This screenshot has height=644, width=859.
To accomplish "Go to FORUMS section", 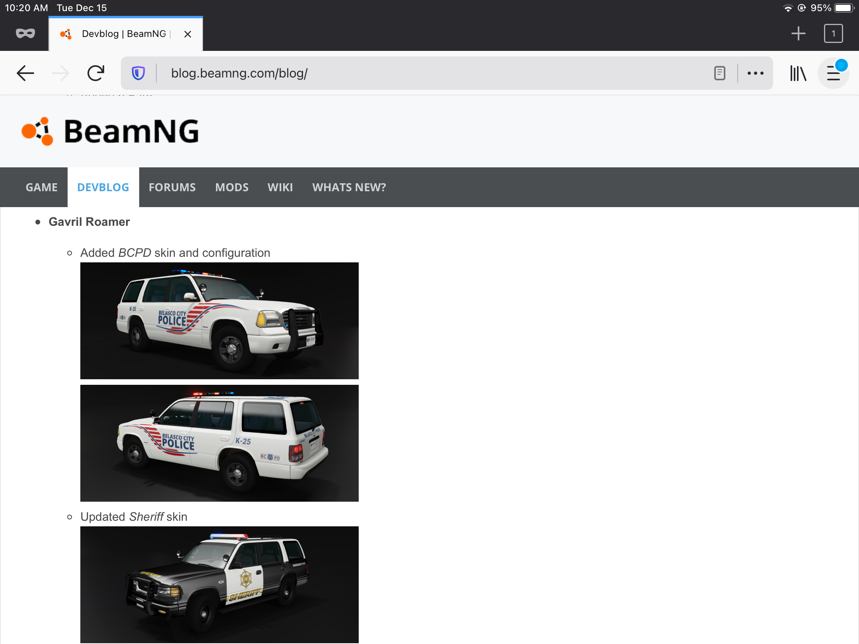I will 172,187.
